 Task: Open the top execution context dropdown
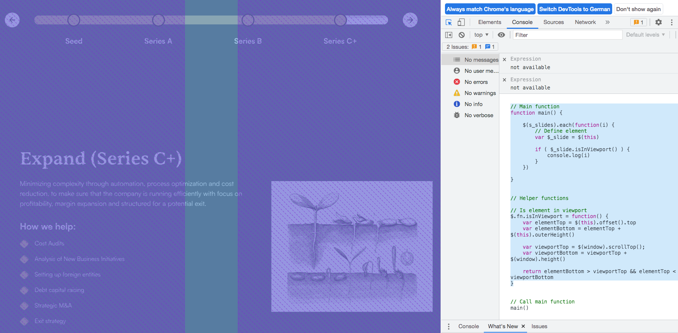point(480,34)
